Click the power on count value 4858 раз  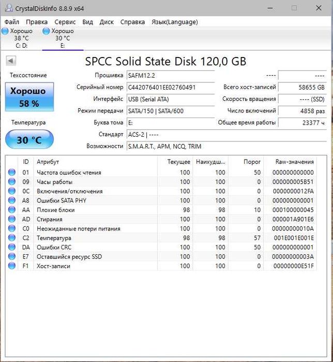(302, 111)
